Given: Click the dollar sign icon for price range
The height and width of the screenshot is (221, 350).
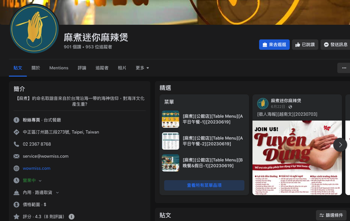Looking at the screenshot, I should pyautogui.click(x=16, y=205).
